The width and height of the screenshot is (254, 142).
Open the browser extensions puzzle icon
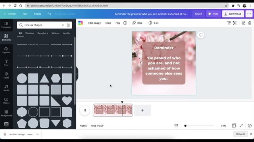coord(233,6)
